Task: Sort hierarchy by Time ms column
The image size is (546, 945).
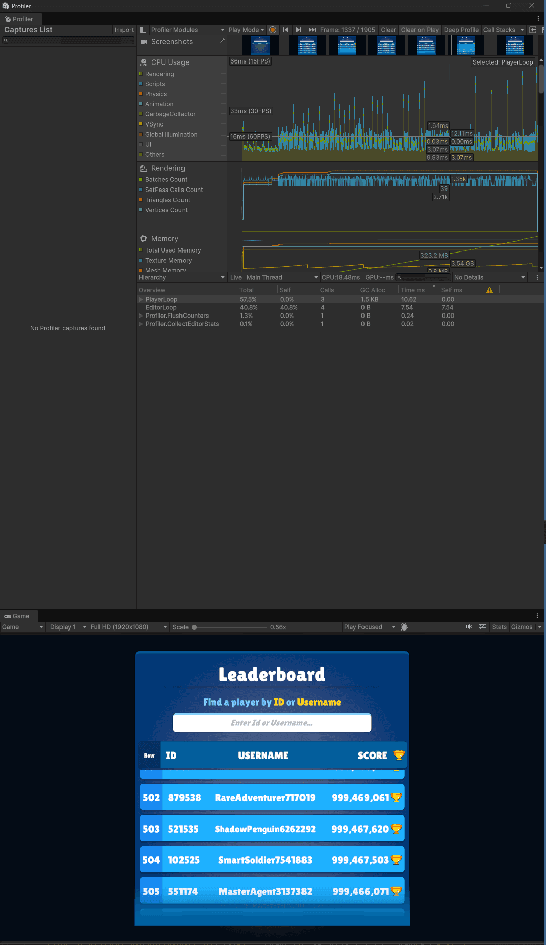Action: [418, 290]
